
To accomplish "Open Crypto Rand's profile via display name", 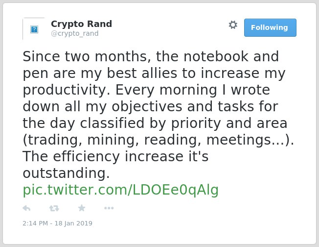I will click(x=81, y=24).
